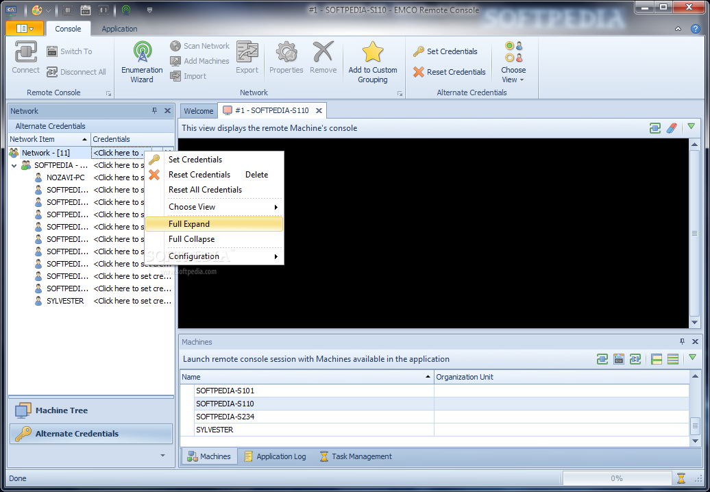Image resolution: width=710 pixels, height=492 pixels.
Task: Collapse the SOFTPEDIA group tree node
Action: click(x=14, y=166)
